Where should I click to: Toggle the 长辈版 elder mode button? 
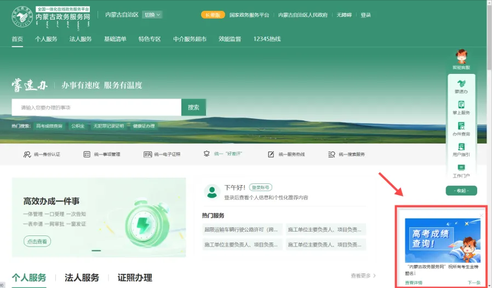click(212, 15)
